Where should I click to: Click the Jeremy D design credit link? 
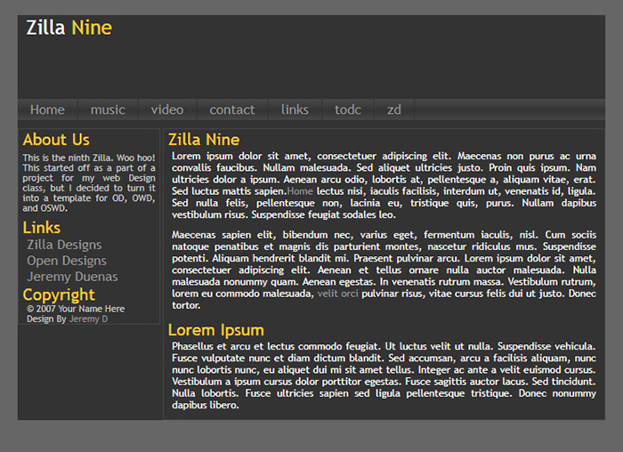[89, 319]
